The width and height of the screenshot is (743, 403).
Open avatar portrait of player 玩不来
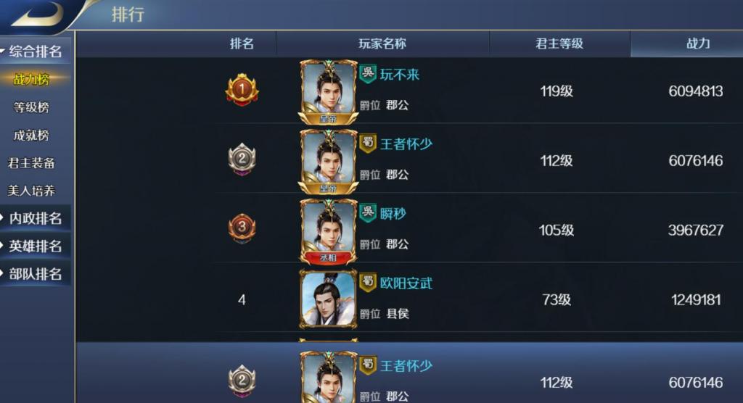coord(328,92)
